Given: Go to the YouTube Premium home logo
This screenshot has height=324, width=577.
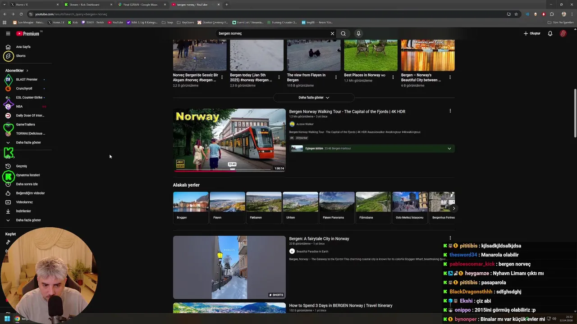Looking at the screenshot, I should pyautogui.click(x=28, y=33).
